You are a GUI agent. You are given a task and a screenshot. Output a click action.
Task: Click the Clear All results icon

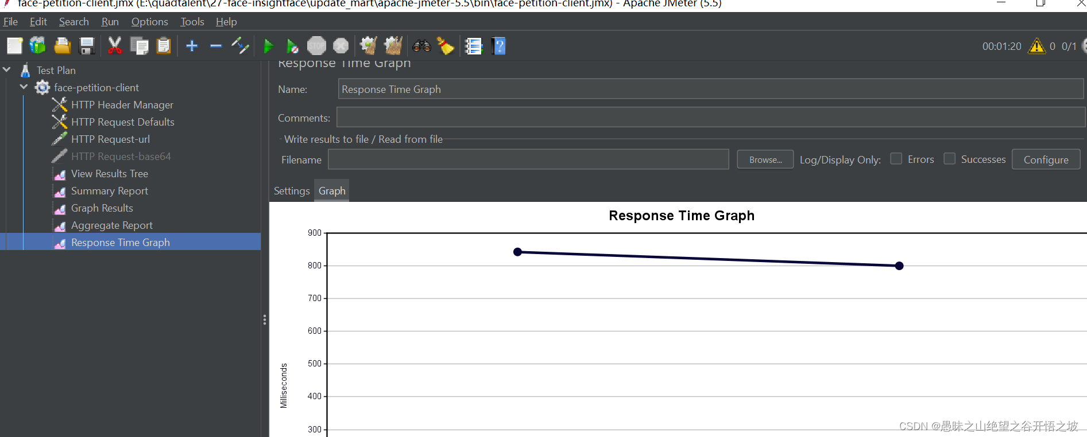[x=393, y=46]
